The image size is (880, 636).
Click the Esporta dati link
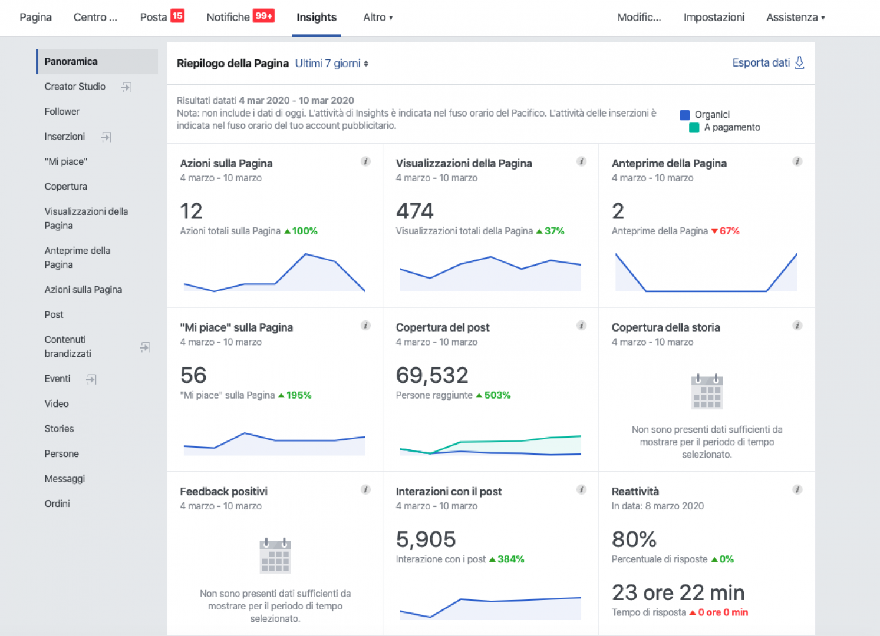[761, 62]
